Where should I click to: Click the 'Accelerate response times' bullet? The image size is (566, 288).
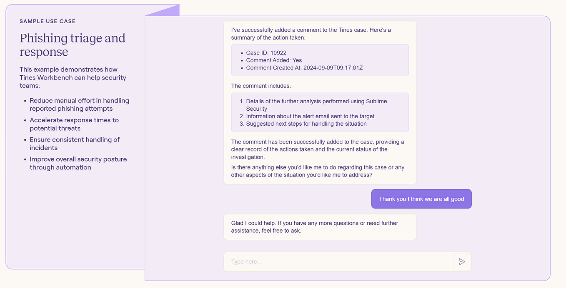[x=74, y=124]
